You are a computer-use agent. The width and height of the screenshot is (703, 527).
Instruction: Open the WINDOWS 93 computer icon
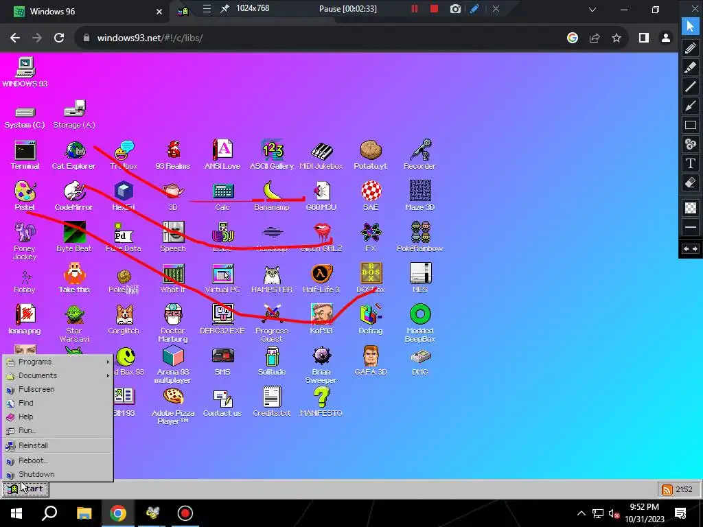coord(25,71)
